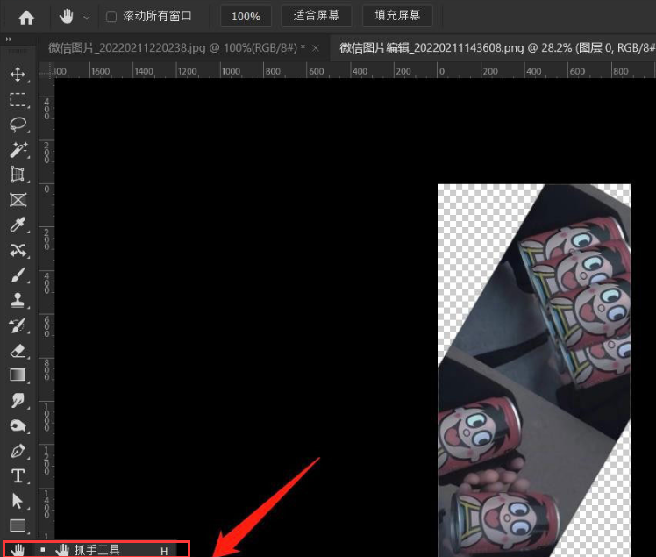Select the Crop tool
Viewport: 656px width, 557px height.
click(x=18, y=175)
